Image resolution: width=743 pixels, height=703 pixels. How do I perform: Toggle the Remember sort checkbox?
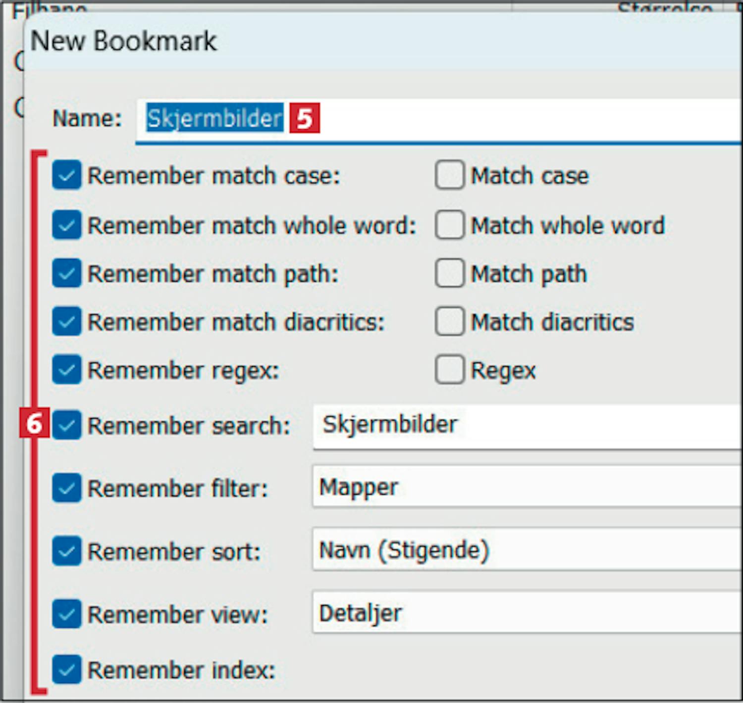click(66, 551)
